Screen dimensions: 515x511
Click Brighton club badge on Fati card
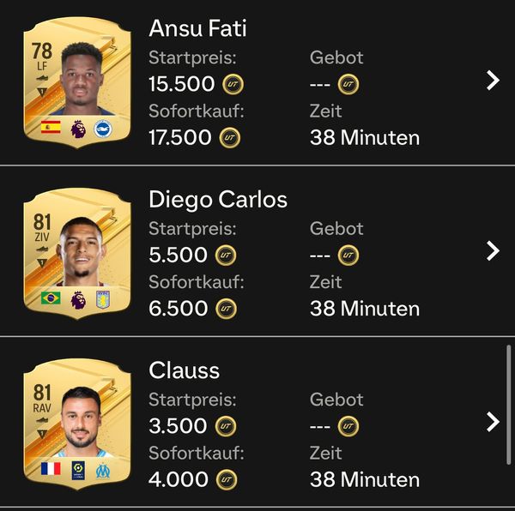pyautogui.click(x=103, y=129)
